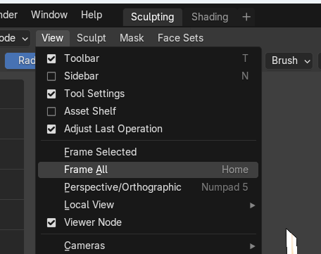Open the Sculpt menu
Viewport: 321px width, 254px height.
(x=92, y=38)
